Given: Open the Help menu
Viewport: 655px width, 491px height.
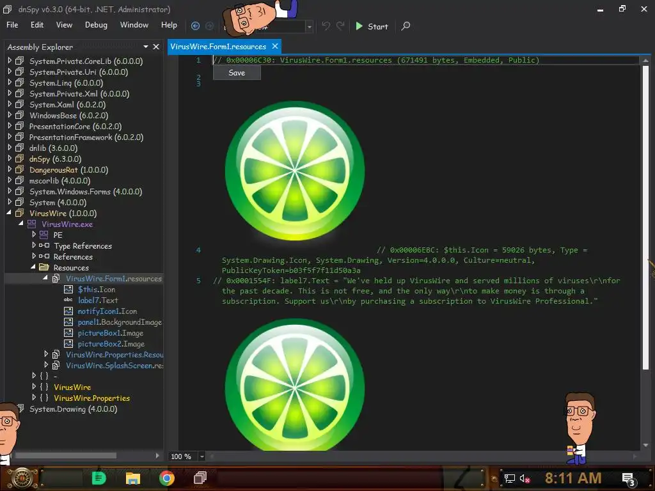Looking at the screenshot, I should pyautogui.click(x=169, y=25).
